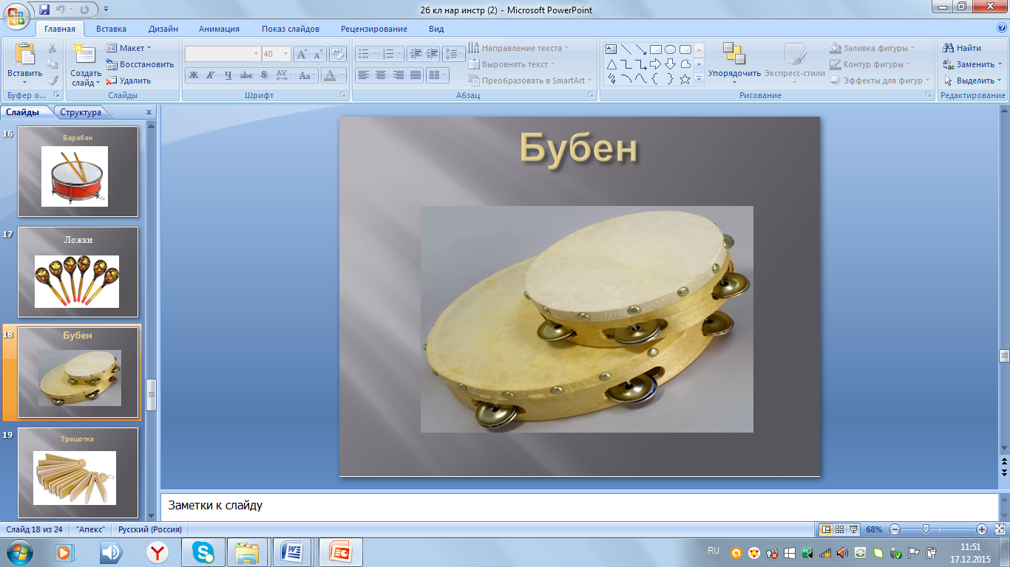Select slide 19 Трещотка thumbnail
The height and width of the screenshot is (567, 1010).
78,473
